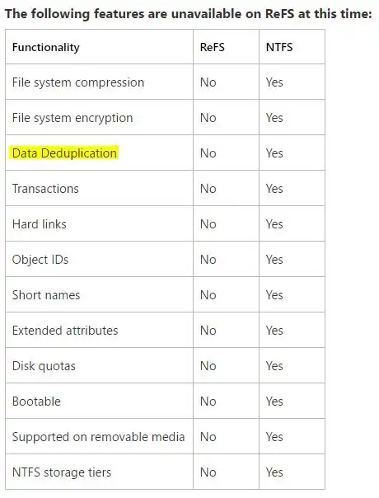
Task: Click the ReFS No value for Bootable
Action: (208, 402)
